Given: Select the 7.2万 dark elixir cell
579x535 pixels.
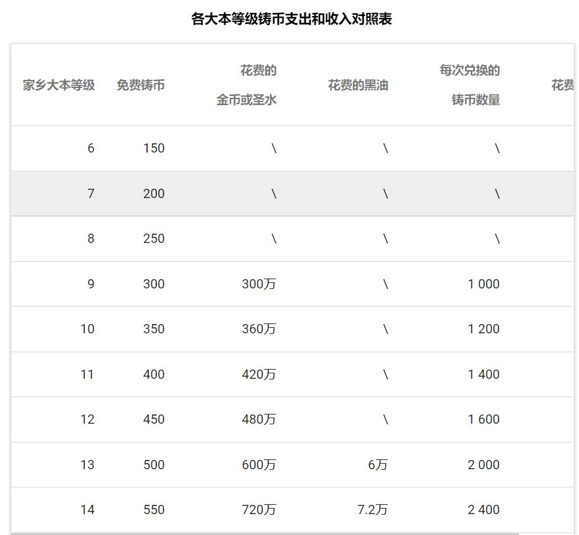Looking at the screenshot, I should pyautogui.click(x=372, y=510).
